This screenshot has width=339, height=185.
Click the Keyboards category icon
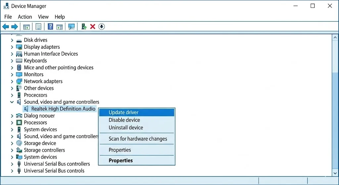[x=19, y=61]
